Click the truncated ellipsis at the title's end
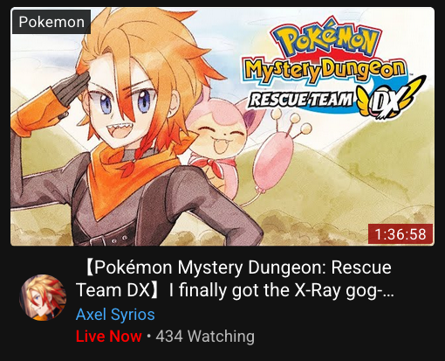The height and width of the screenshot is (361, 445). tap(388, 291)
